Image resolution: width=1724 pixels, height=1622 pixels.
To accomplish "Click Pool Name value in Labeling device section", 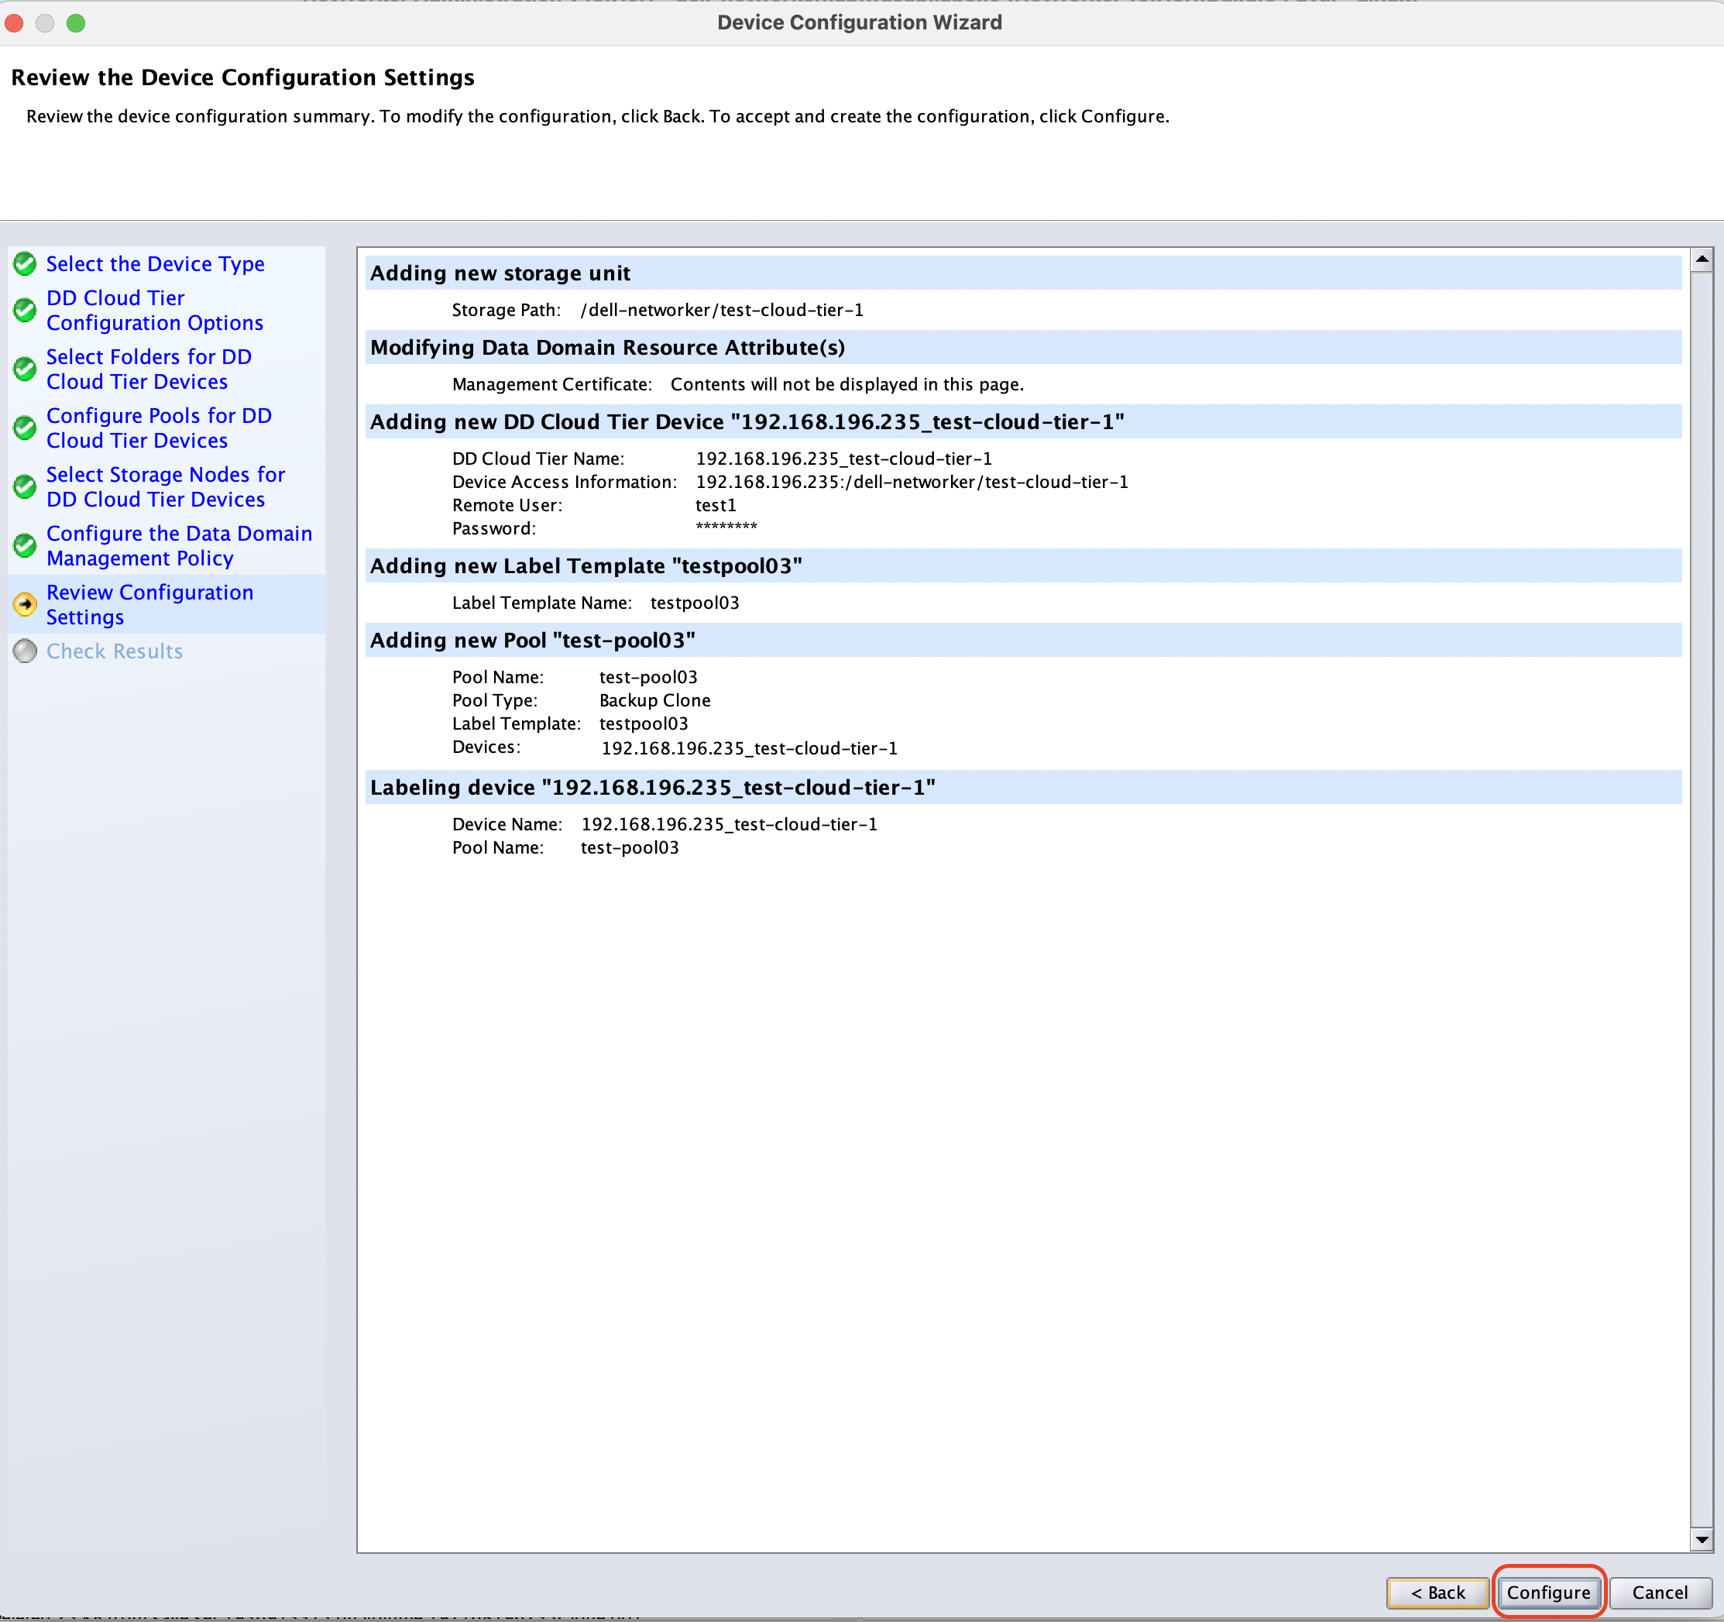I will [x=630, y=848].
